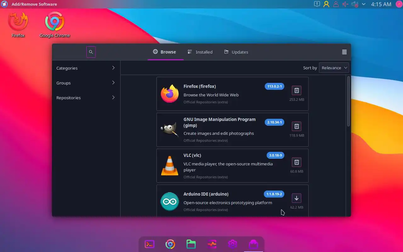Click the 60.8 MB size label
Viewport: 403px width, 252px height.
point(297,171)
